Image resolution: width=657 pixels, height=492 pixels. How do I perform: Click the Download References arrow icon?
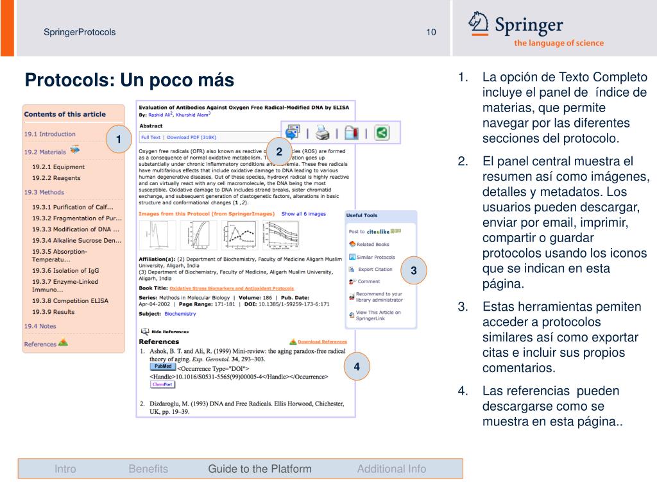(x=293, y=342)
